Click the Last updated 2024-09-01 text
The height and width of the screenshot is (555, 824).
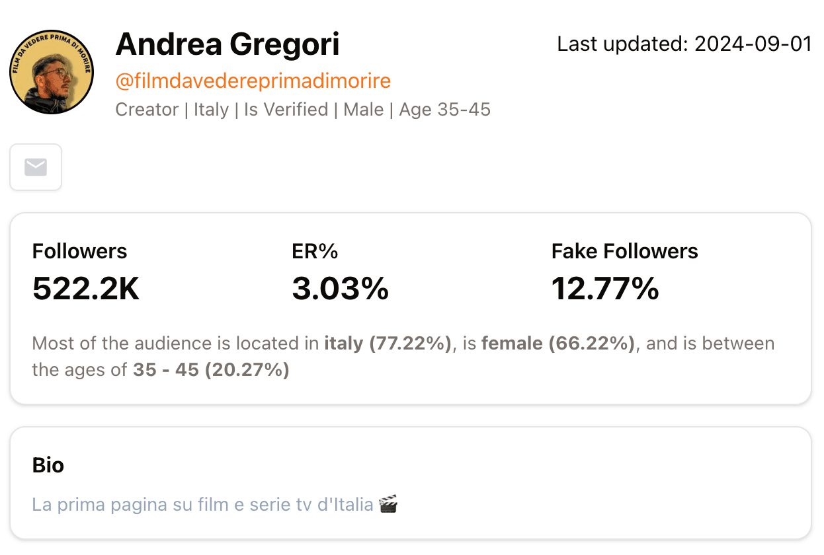coord(684,44)
